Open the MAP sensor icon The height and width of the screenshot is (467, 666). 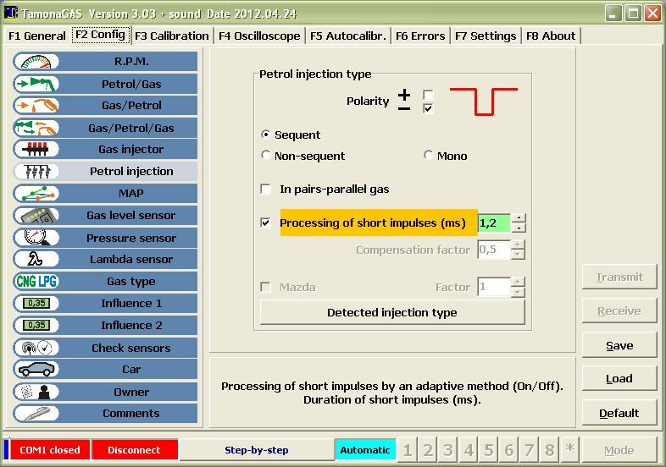36,194
